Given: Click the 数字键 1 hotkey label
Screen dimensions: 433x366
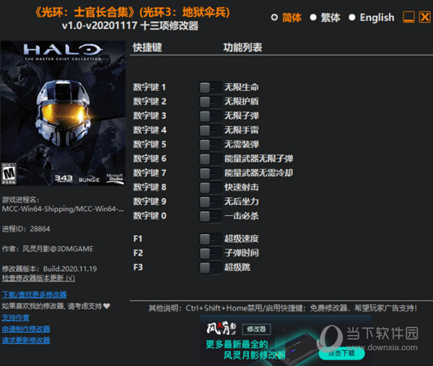Looking at the screenshot, I should [149, 87].
